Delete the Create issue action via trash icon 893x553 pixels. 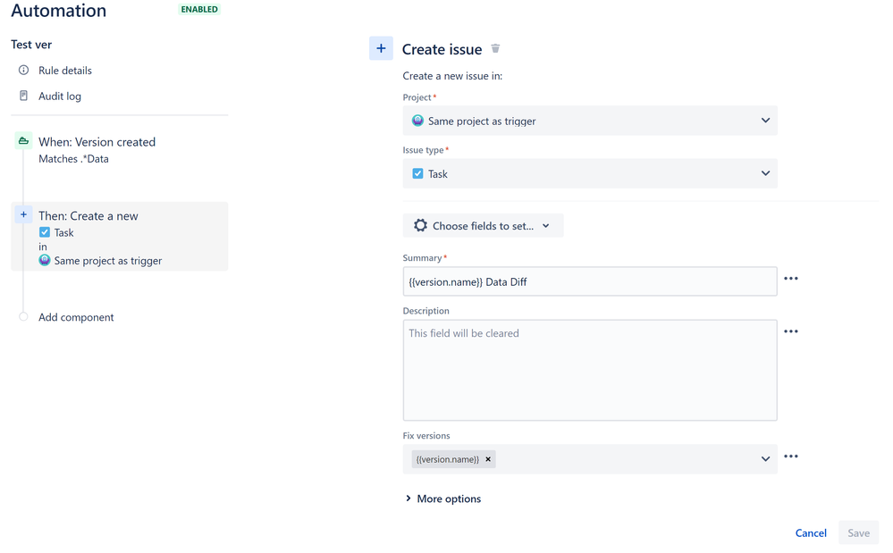[495, 49]
